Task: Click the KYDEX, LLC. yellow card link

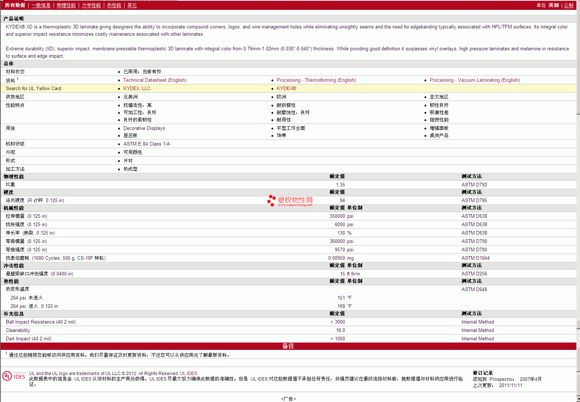Action: click(x=137, y=89)
